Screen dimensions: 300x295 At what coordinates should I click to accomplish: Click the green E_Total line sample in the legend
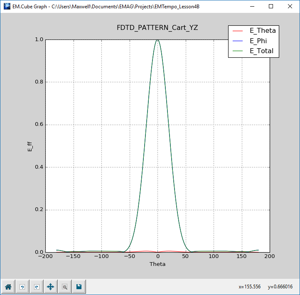tap(238, 52)
